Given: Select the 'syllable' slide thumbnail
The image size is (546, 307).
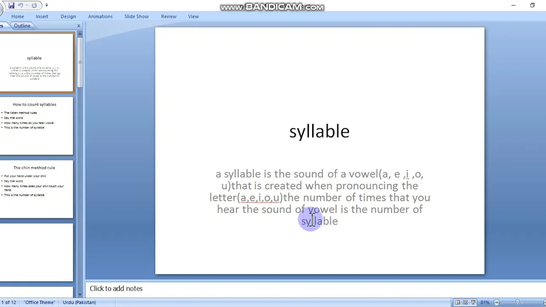Looking at the screenshot, I should [37, 63].
